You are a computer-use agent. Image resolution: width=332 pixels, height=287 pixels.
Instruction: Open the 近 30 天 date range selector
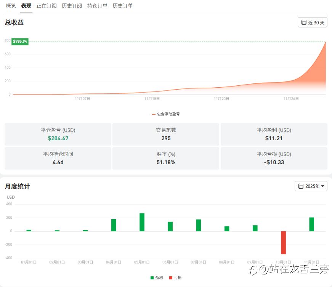point(312,22)
